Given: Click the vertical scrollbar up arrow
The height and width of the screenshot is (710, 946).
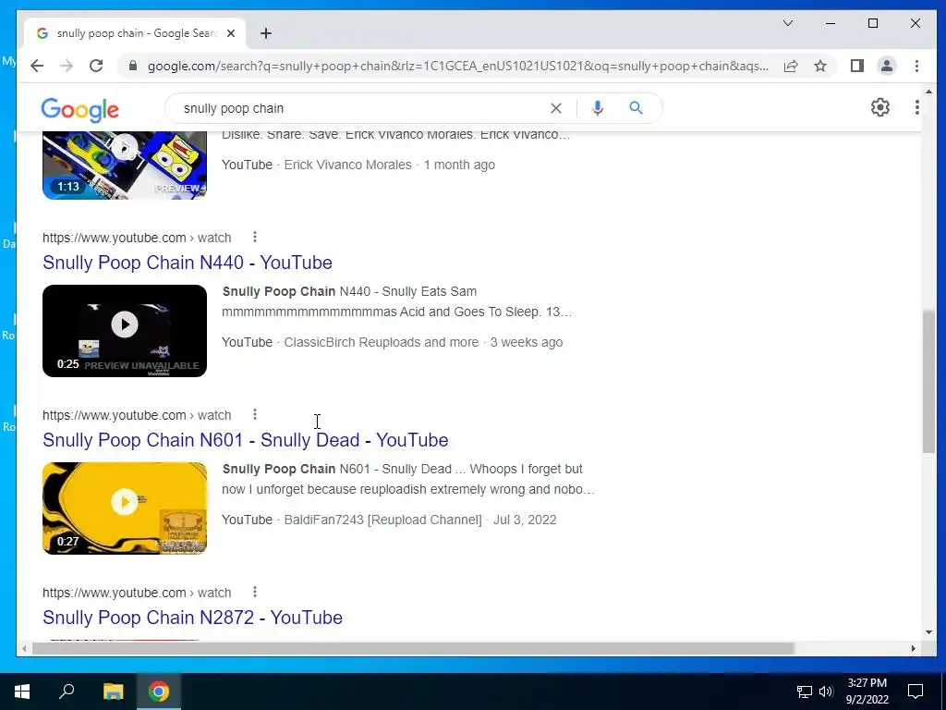Looking at the screenshot, I should [928, 92].
